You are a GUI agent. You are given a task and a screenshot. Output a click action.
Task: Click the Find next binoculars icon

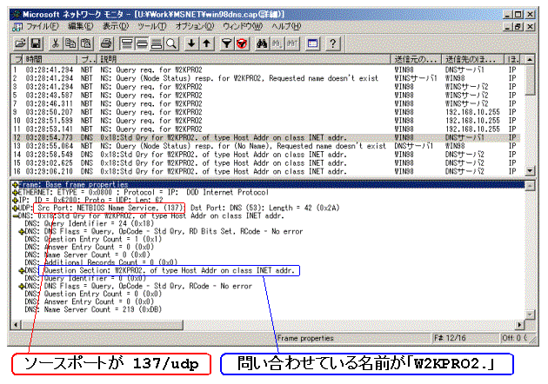click(277, 43)
